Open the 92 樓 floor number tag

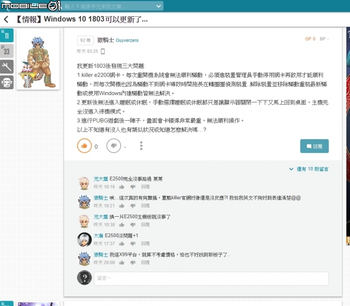[85, 40]
